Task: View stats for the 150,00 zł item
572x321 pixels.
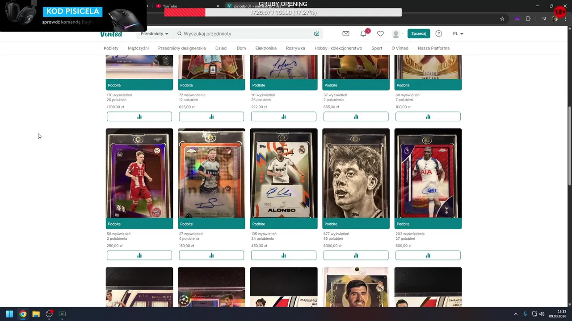Action: point(211,255)
